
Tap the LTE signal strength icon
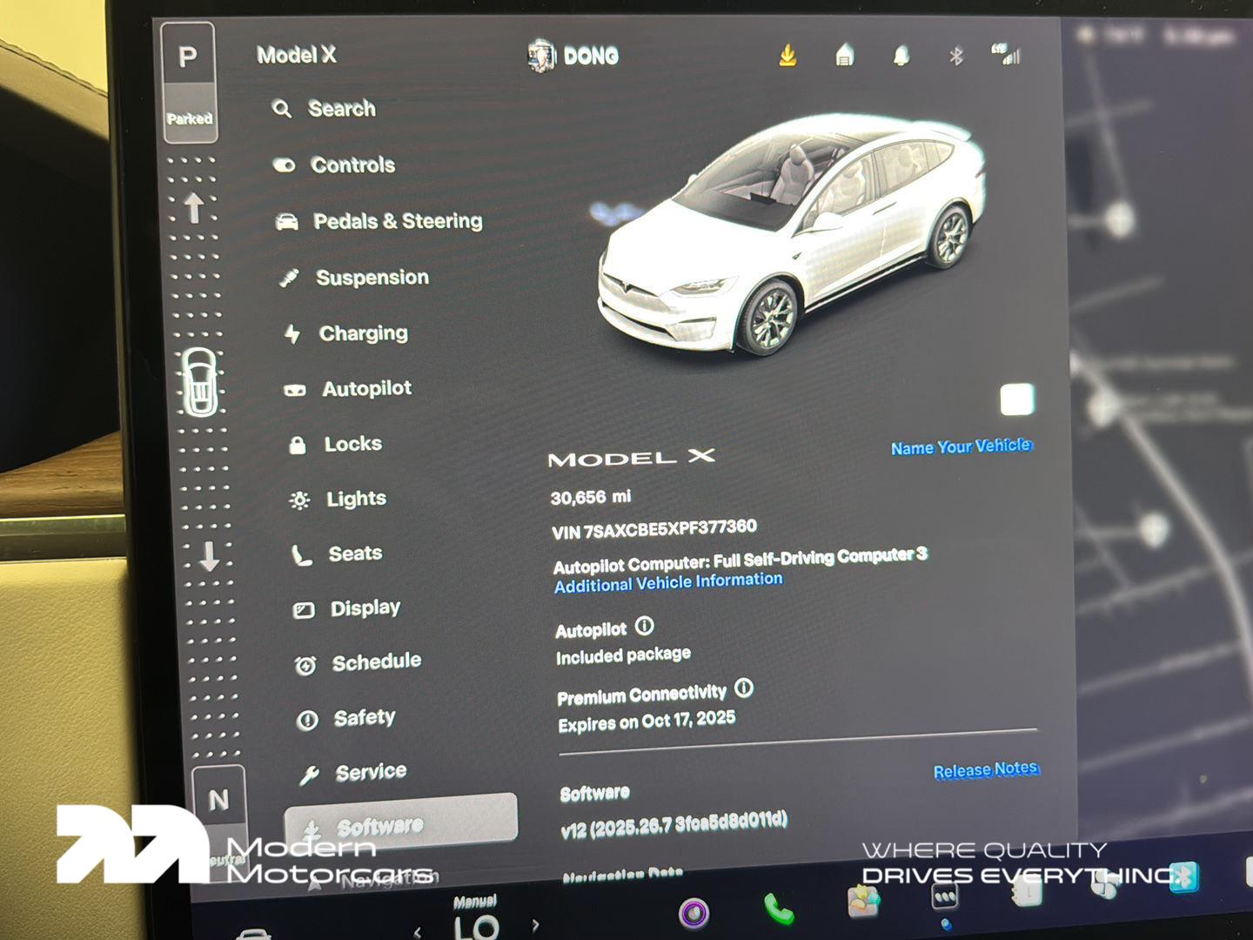coord(1006,55)
